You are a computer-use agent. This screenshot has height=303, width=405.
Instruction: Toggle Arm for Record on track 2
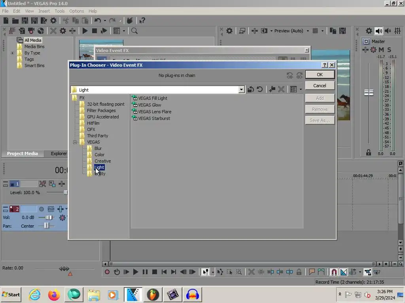41,209
